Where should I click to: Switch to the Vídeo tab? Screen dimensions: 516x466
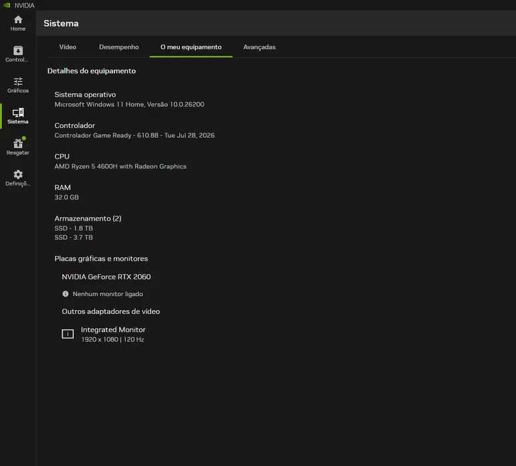67,47
